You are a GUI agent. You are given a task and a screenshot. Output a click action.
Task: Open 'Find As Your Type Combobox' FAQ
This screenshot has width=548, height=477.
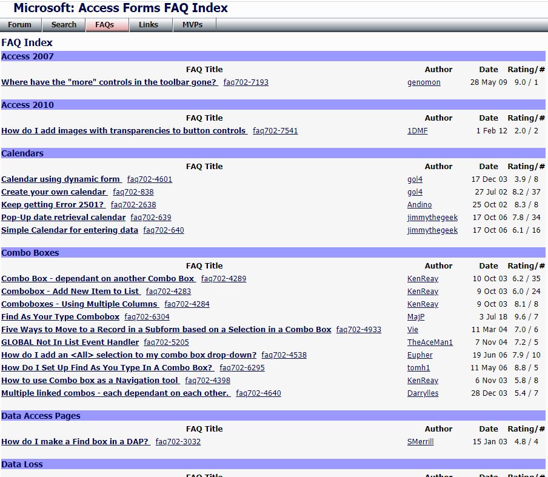[60, 317]
